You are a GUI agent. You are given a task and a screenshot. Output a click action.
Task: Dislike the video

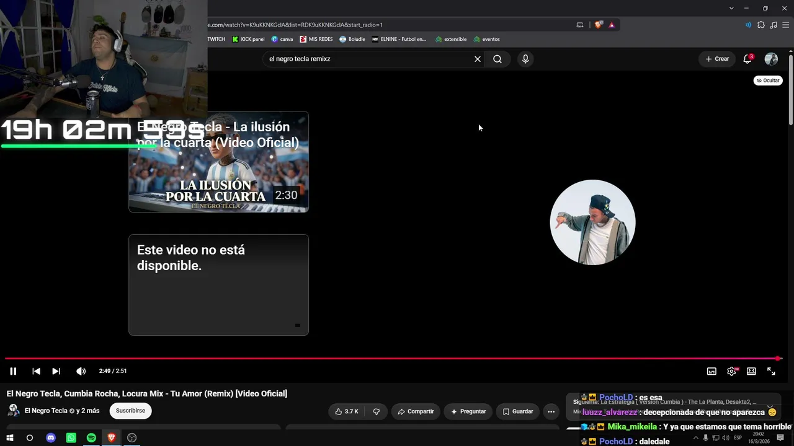(376, 411)
